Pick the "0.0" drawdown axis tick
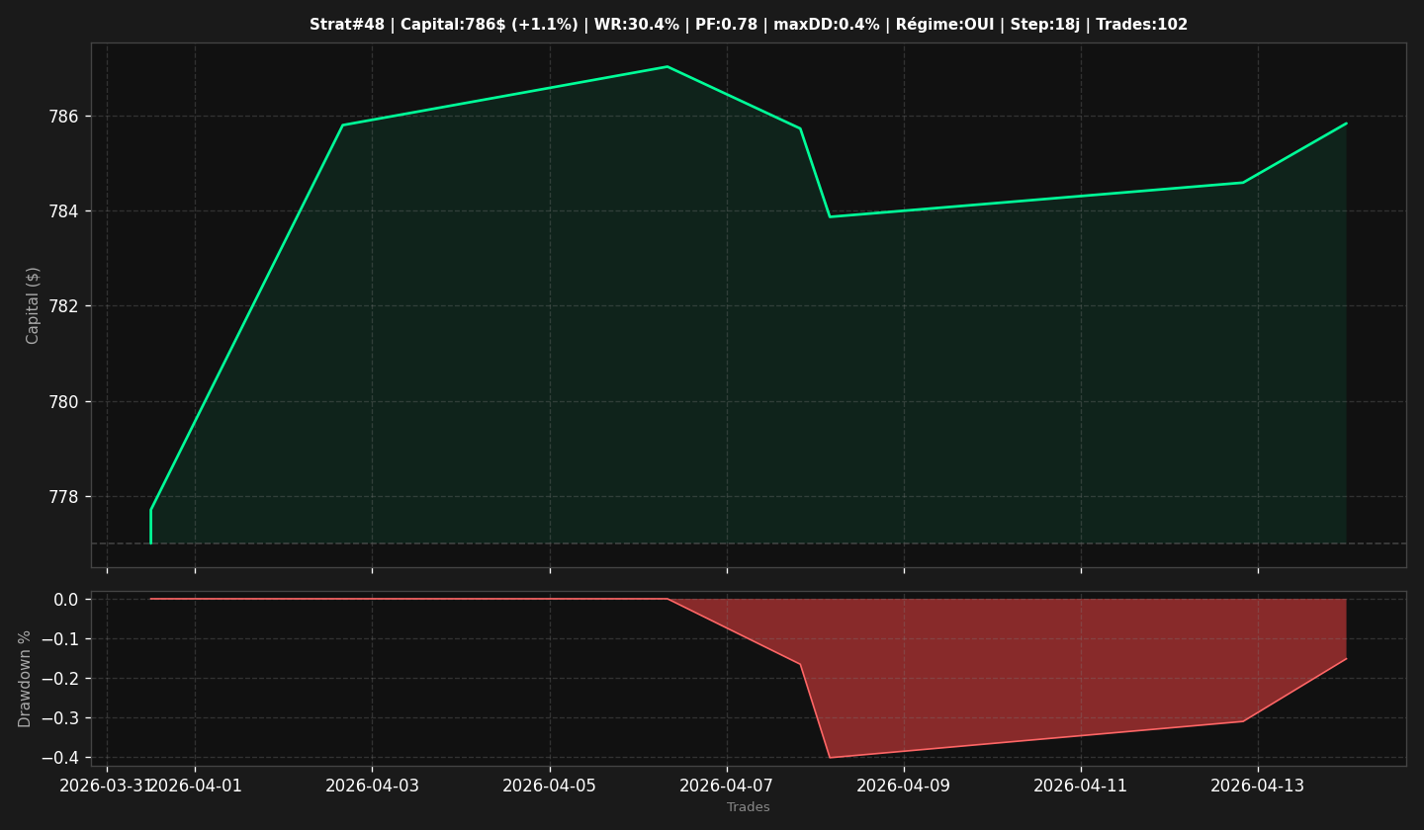1424x830 pixels. coord(66,600)
